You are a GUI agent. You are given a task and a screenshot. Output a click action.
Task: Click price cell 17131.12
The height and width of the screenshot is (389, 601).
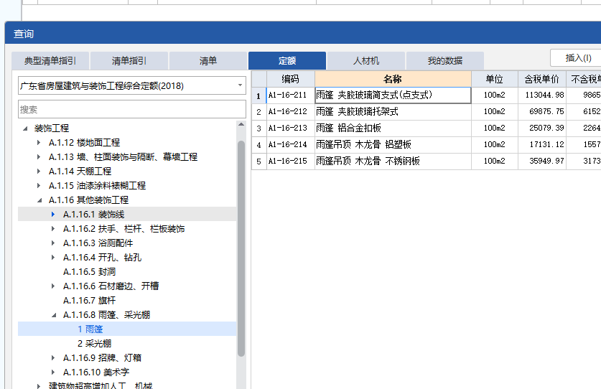(542, 145)
